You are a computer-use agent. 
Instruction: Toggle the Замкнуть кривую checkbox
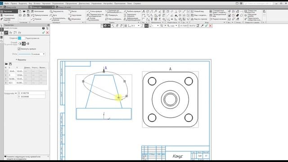point(19,49)
